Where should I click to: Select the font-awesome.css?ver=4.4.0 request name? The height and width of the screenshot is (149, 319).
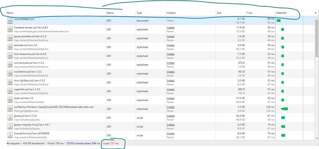(30, 54)
